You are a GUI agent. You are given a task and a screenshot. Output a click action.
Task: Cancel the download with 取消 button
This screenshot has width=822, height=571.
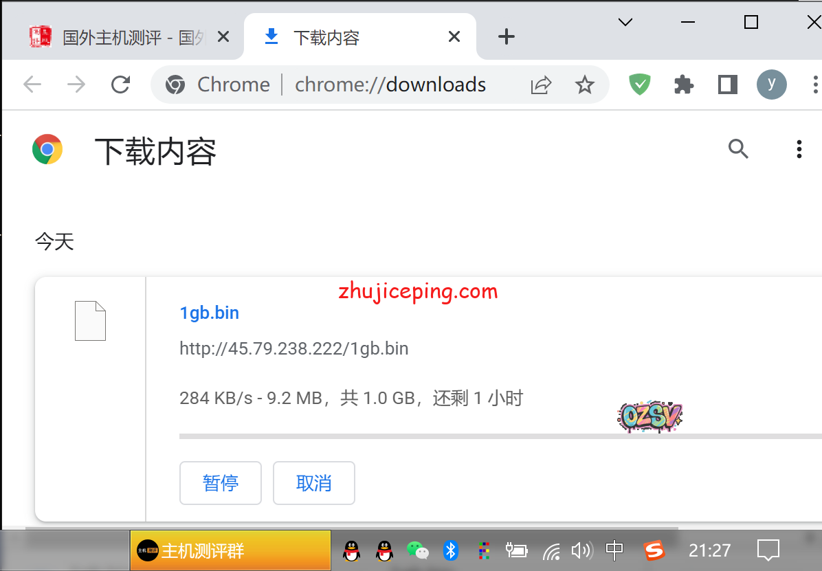tap(313, 483)
